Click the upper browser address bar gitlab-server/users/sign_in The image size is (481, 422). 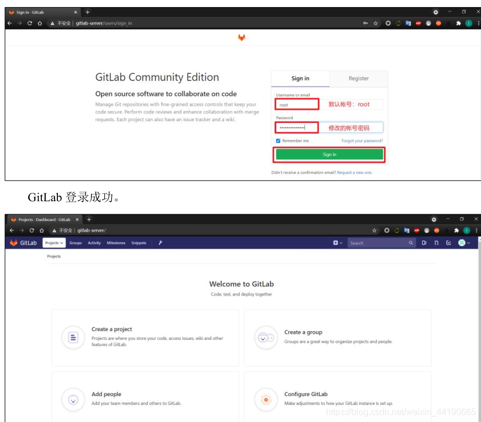click(104, 23)
